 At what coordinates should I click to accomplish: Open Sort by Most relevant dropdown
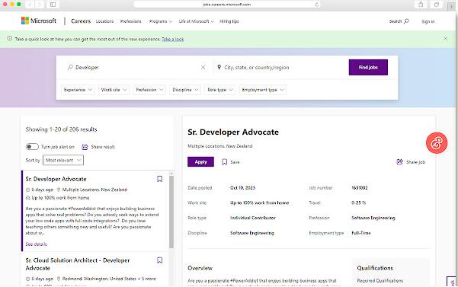pyautogui.click(x=63, y=160)
